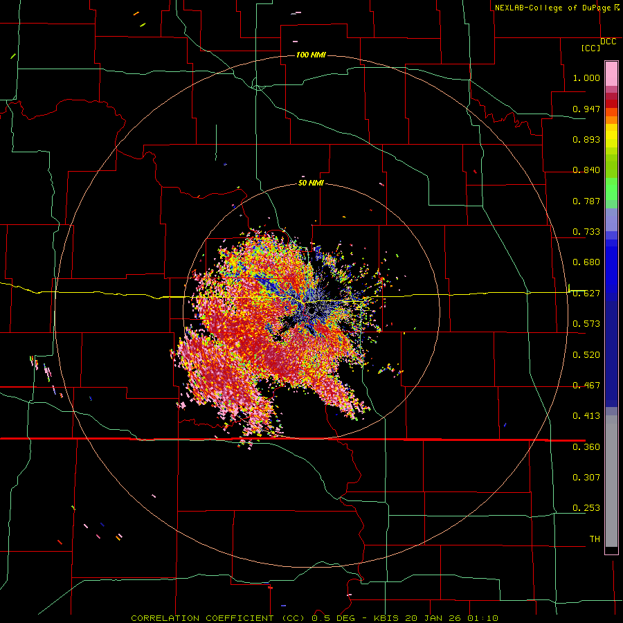Select the 0.680 scale value
The height and width of the screenshot is (623, 623).
[586, 262]
